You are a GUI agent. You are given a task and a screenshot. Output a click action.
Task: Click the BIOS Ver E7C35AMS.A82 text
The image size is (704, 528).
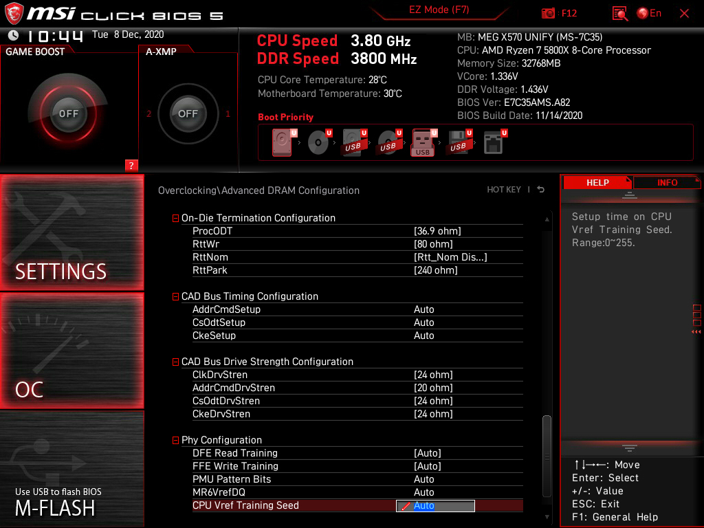[514, 102]
